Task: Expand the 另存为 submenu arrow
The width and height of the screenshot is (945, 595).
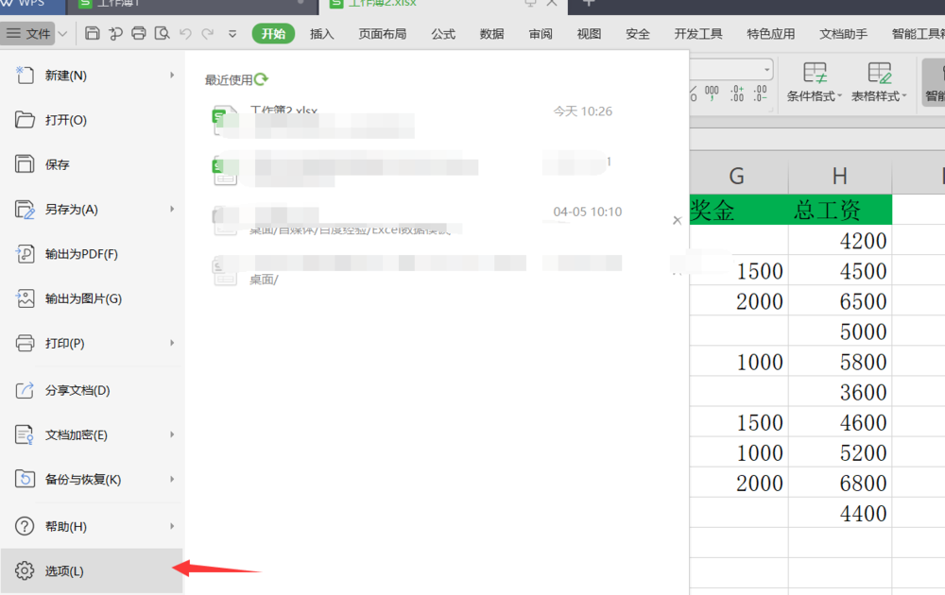Action: point(173,210)
